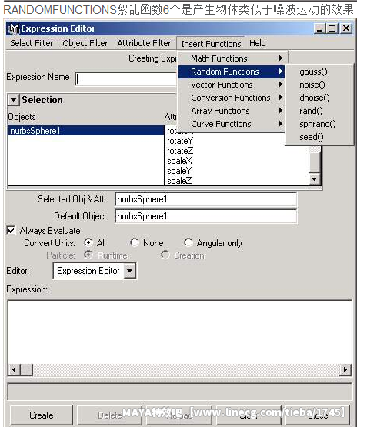Click the Maya logo icon in title bar
This screenshot has height=427, width=377.
13,28
